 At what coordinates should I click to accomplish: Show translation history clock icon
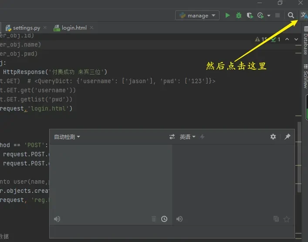pyautogui.click(x=164, y=219)
